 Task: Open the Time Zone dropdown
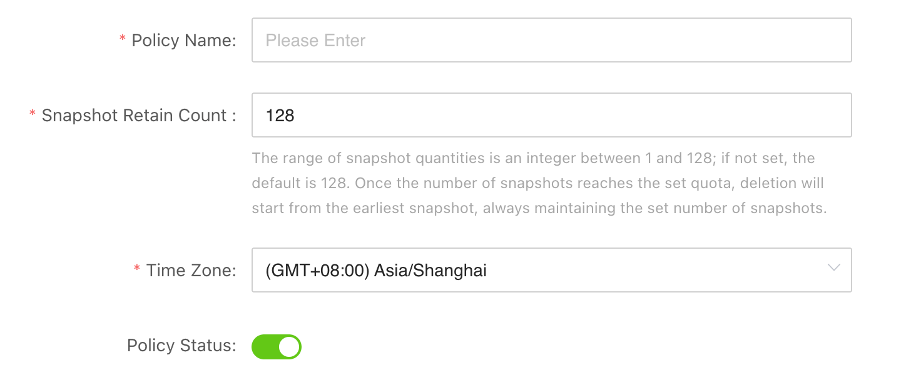tap(551, 270)
